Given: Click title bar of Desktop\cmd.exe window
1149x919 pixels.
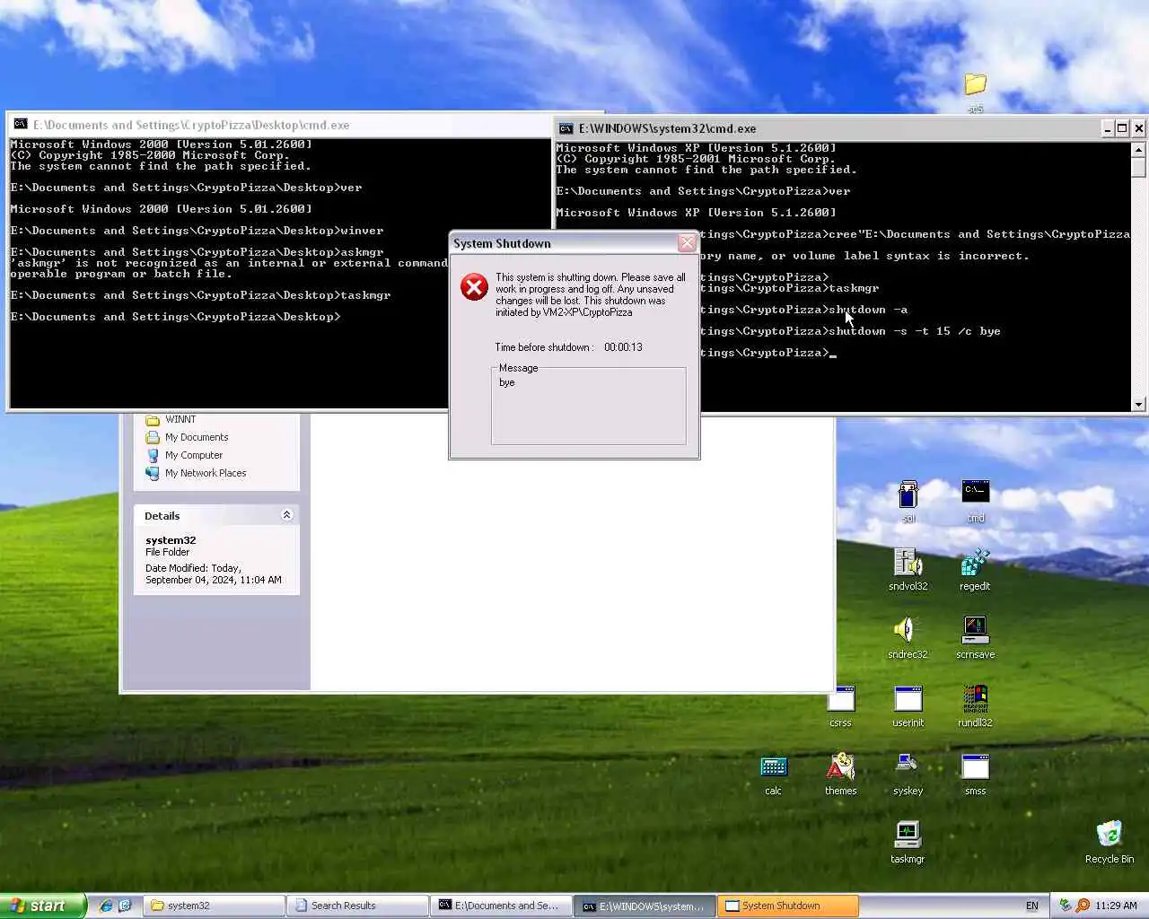Looking at the screenshot, I should point(280,125).
